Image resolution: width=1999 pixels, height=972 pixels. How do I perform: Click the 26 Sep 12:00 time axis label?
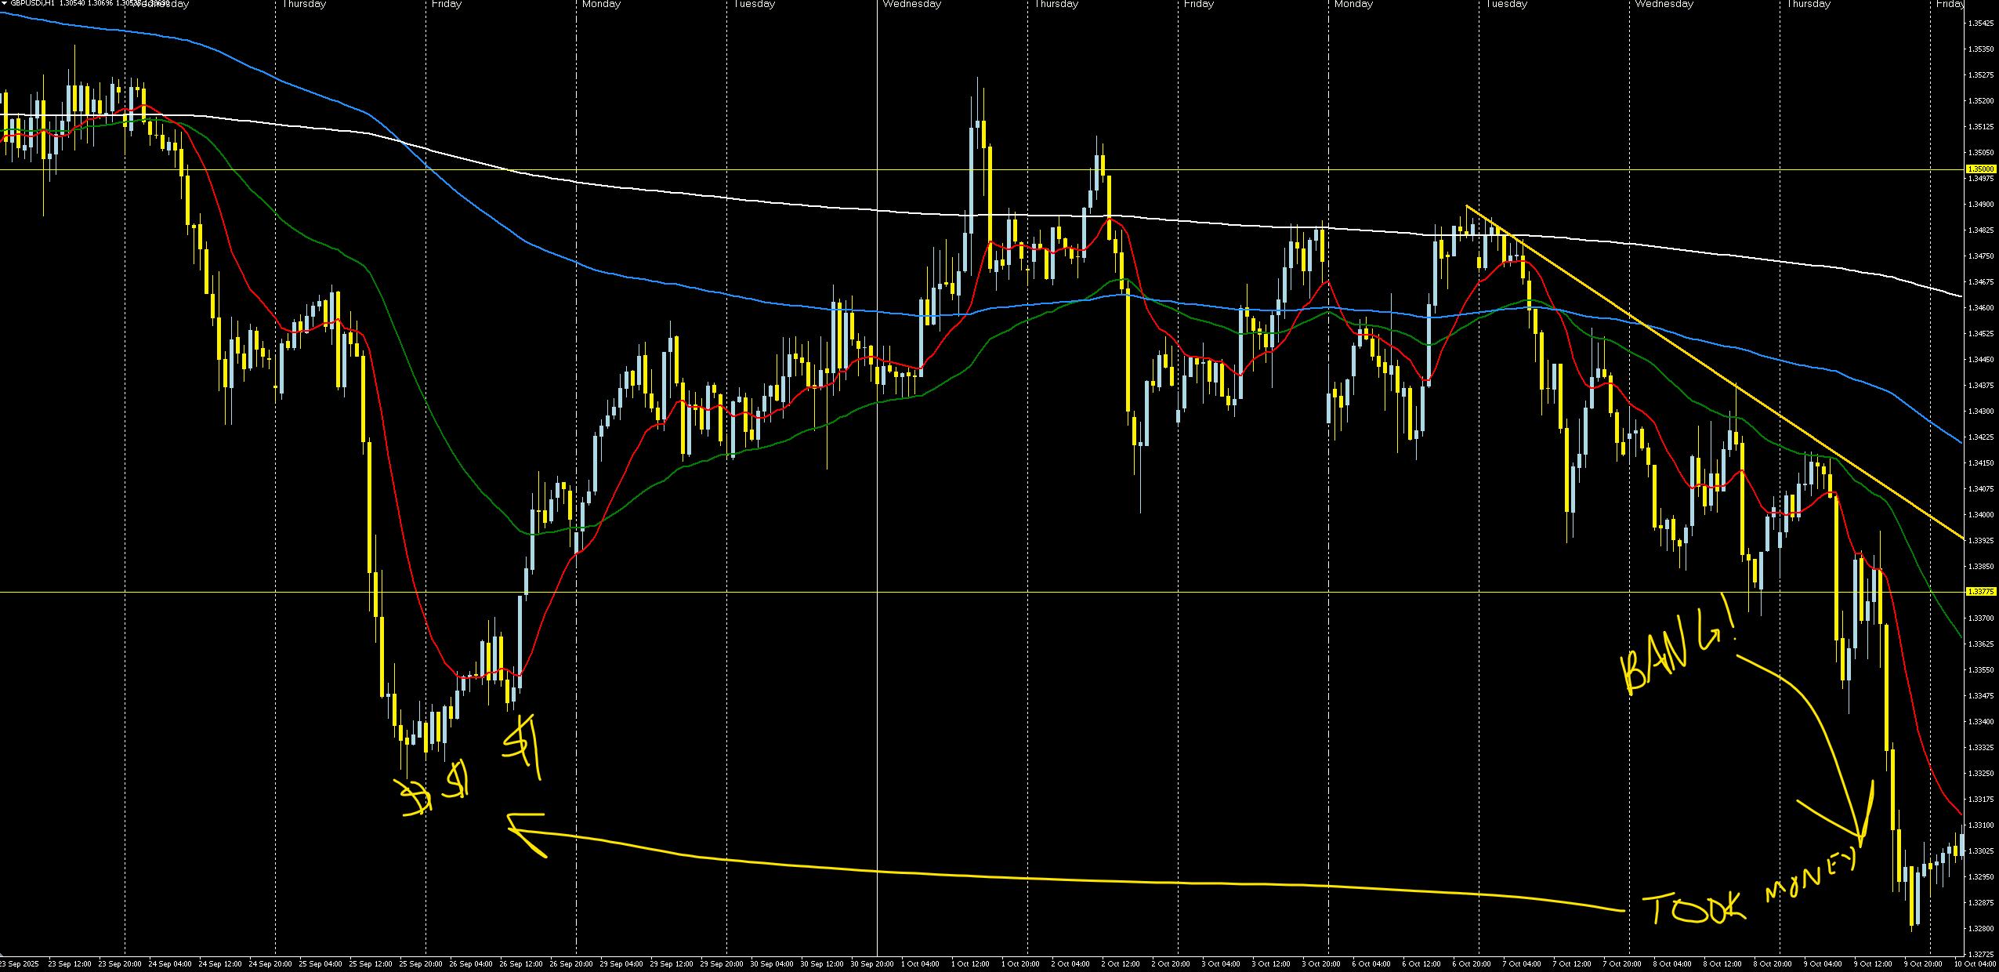pos(520,964)
